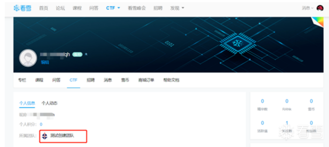Click the team emblem icon beside 测试创建团队
Image resolution: width=329 pixels, height=147 pixels.
point(45,136)
